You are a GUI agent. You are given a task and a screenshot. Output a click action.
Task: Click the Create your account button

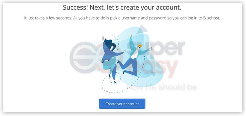click(122, 104)
